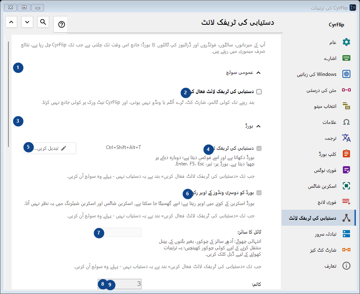Minimize the CyrFlip settings window
This screenshot has width=360, height=294.
click(38, 8)
